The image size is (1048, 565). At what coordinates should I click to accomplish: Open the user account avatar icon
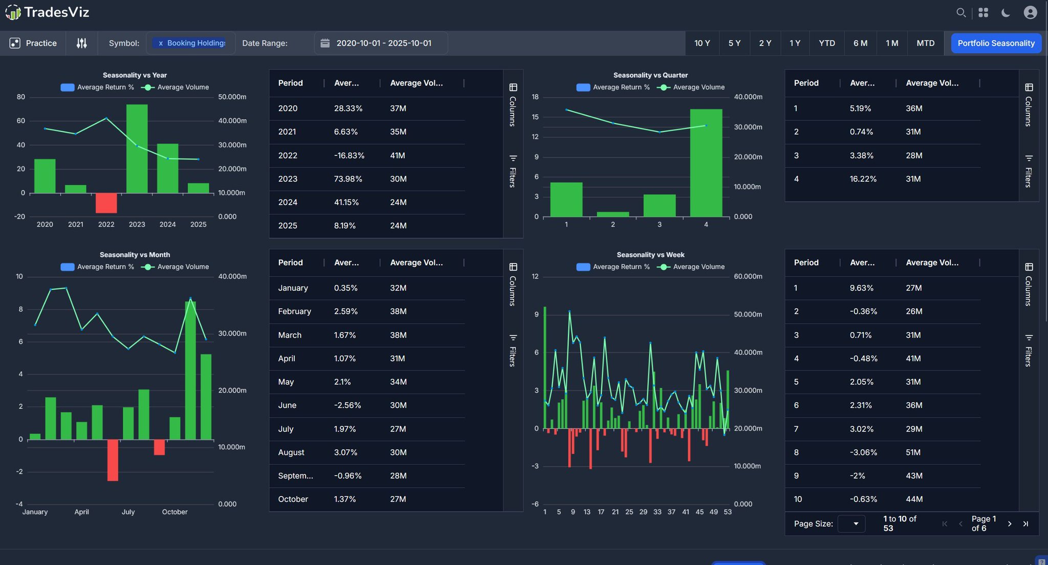click(x=1030, y=12)
